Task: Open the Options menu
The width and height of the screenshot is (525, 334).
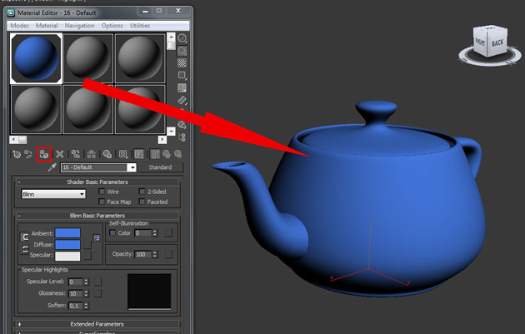Action: 112,26
